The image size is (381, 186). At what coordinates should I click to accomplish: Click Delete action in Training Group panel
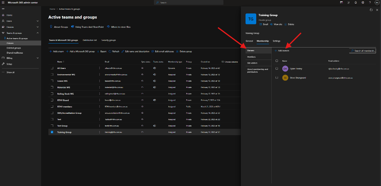[x=289, y=24]
